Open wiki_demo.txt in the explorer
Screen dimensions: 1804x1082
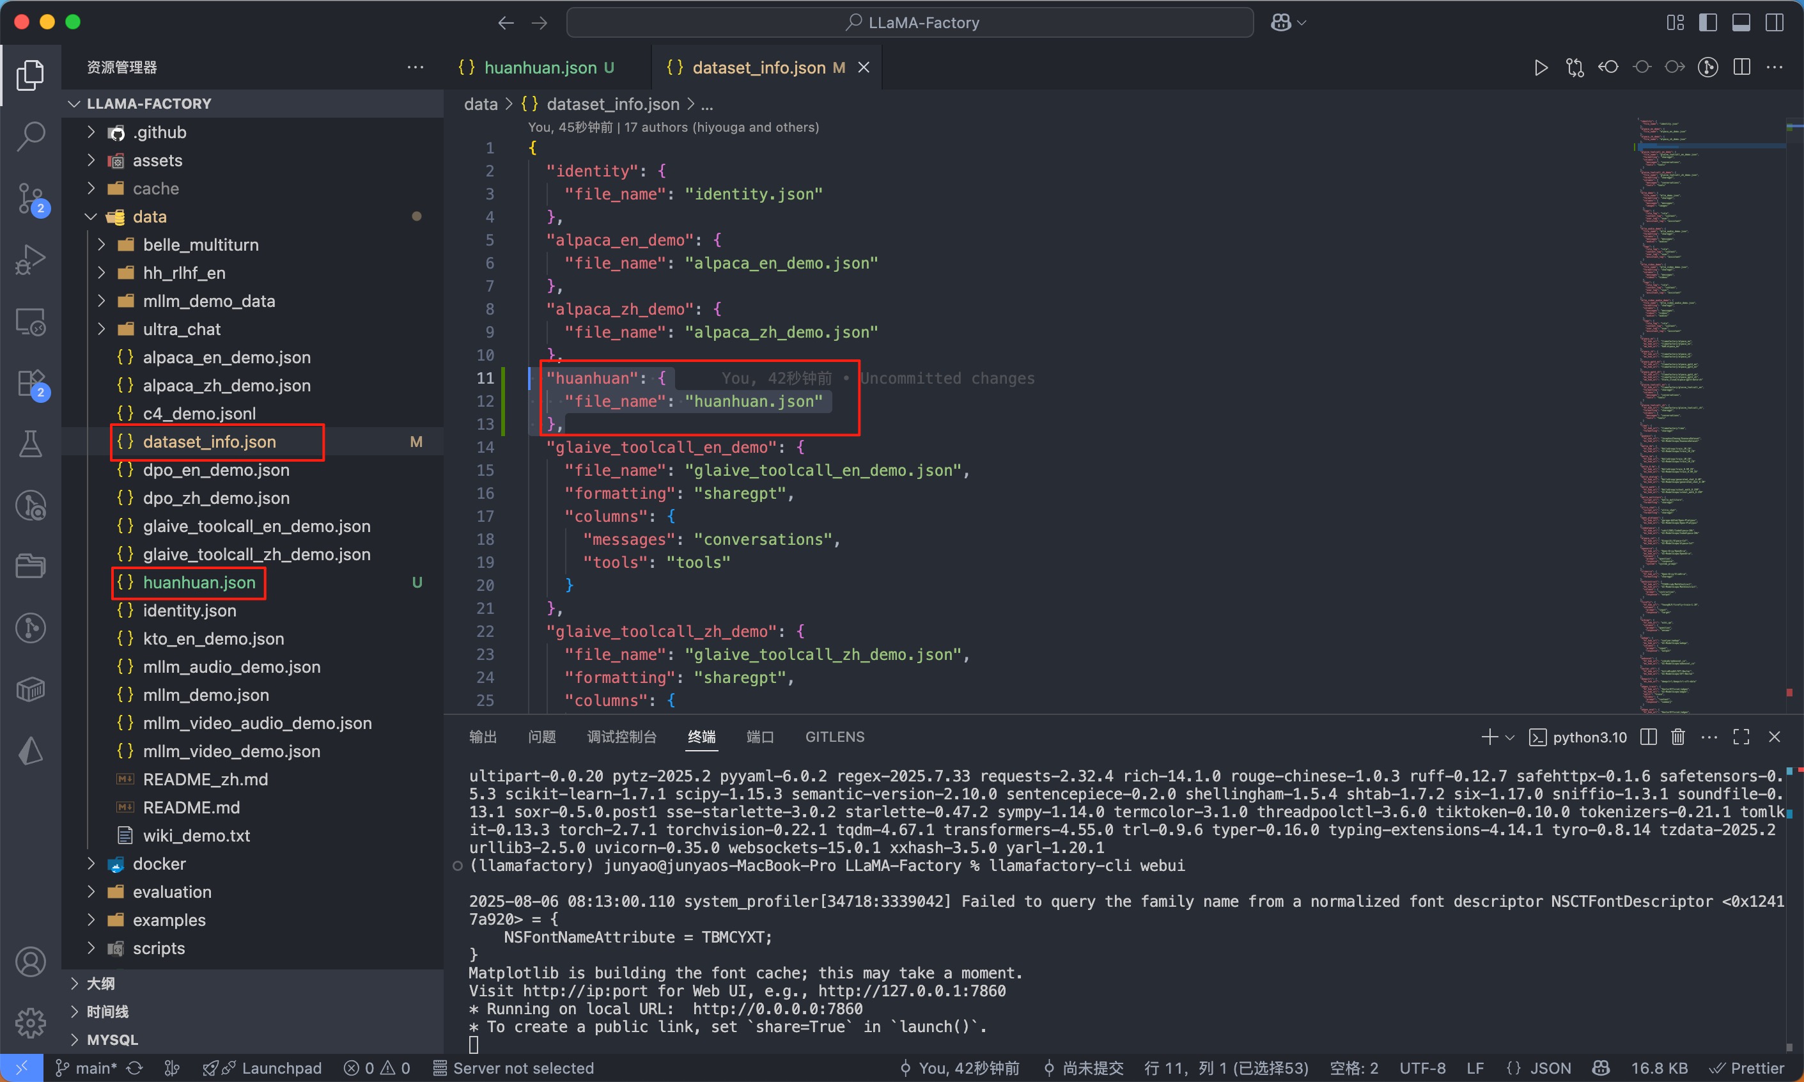tap(253, 836)
